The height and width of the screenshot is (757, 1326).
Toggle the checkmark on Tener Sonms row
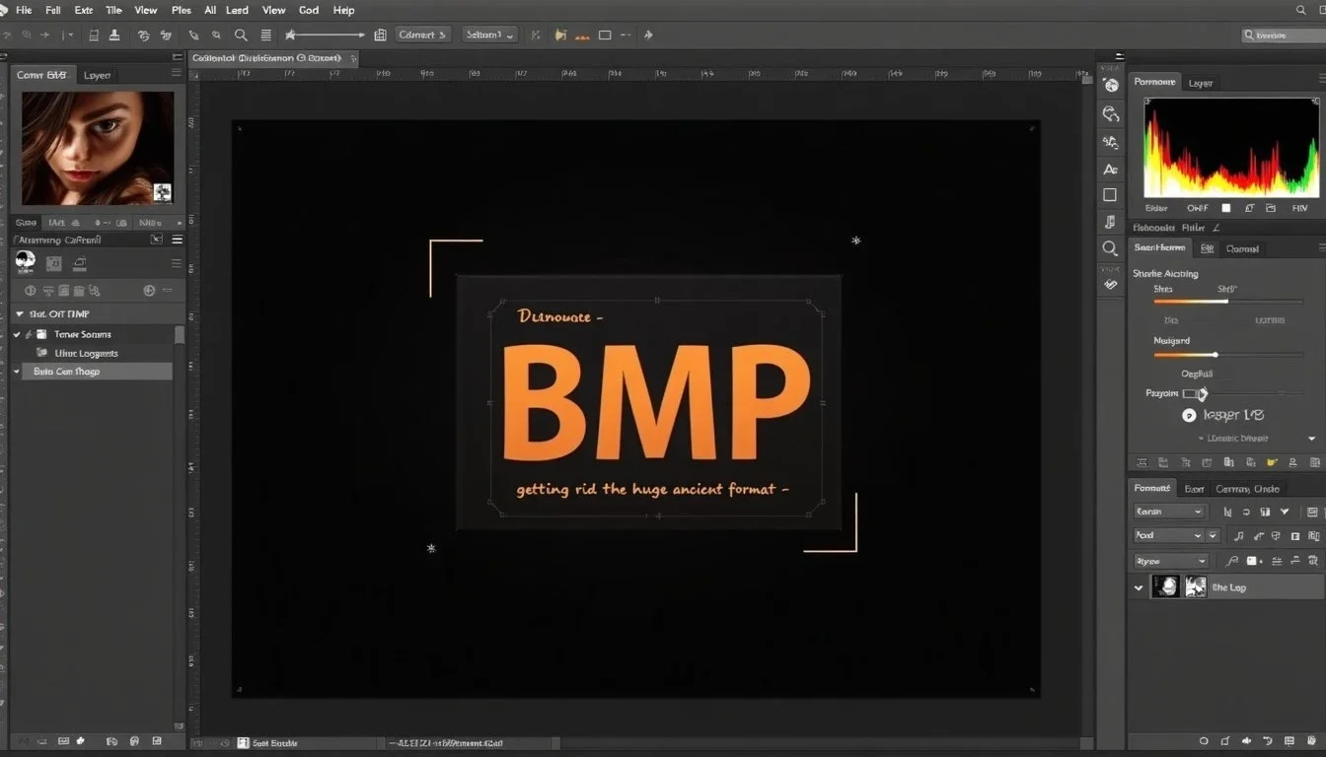pyautogui.click(x=17, y=335)
